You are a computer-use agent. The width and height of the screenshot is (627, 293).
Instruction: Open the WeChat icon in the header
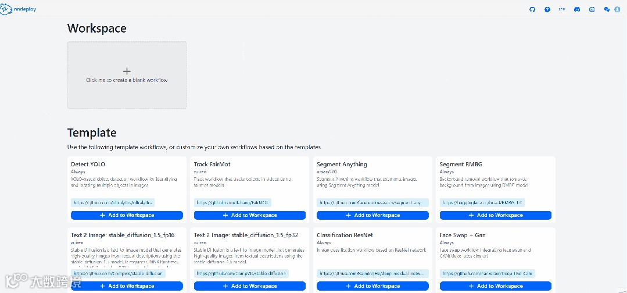point(607,10)
